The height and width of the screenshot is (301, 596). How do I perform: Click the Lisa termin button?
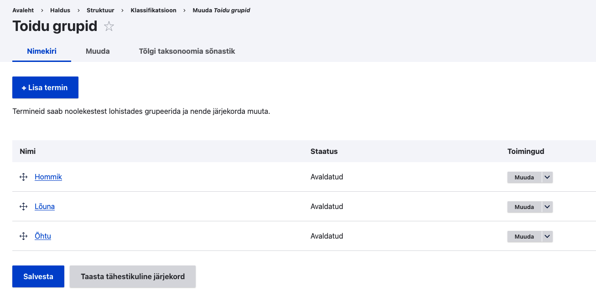45,87
